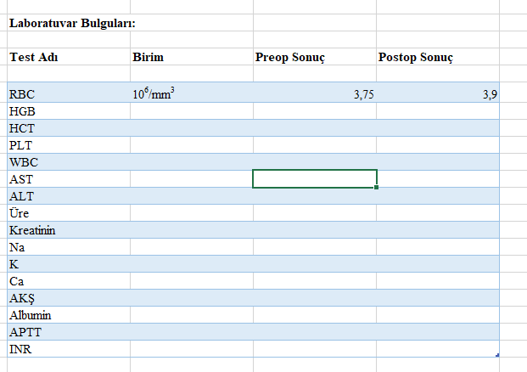
Task: Select the HGB row label cell
Action: point(69,111)
